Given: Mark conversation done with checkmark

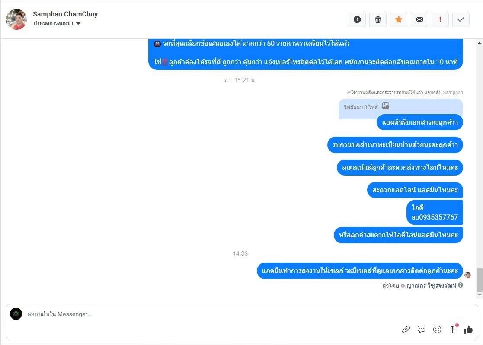Looking at the screenshot, I should point(461,19).
